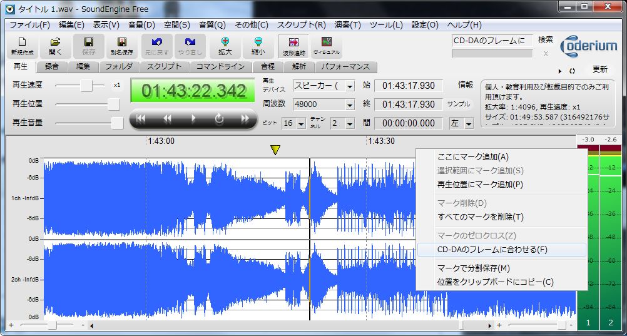Adjust the 再生位置 slider handle
The width and height of the screenshot is (627, 336).
pyautogui.click(x=114, y=104)
